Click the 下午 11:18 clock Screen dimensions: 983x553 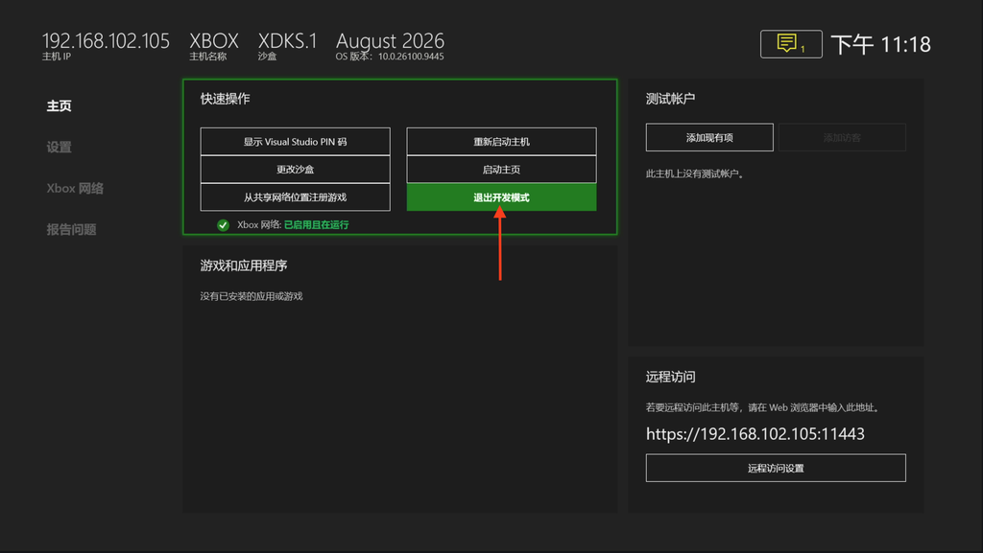881,44
